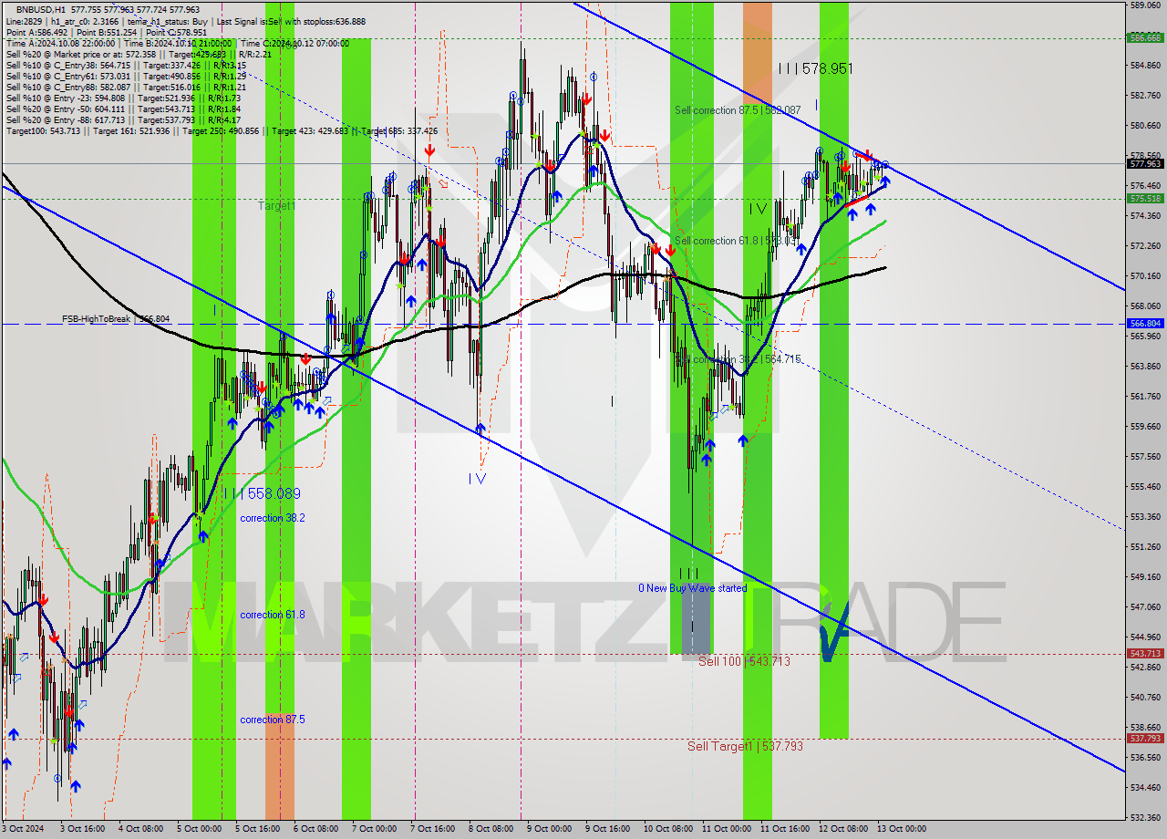Click the blue price tag 566.804

click(1145, 324)
